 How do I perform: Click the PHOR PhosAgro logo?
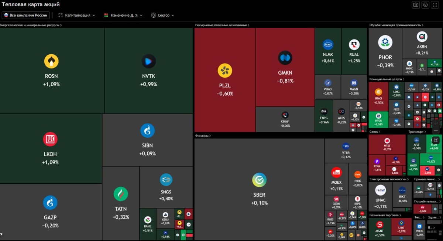(385, 43)
